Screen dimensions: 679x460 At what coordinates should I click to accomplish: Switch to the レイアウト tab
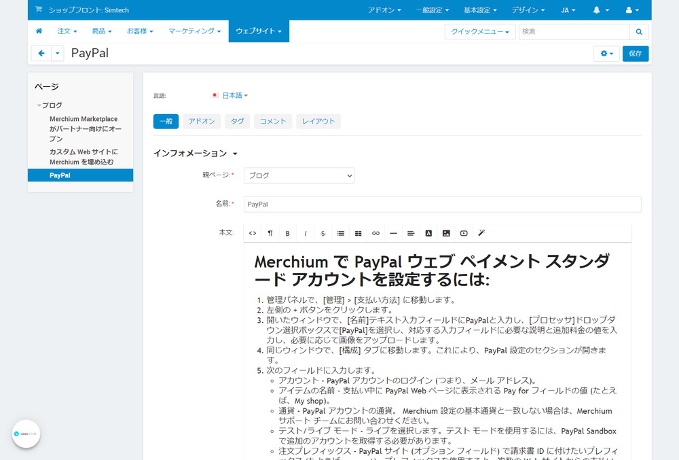[x=318, y=121]
